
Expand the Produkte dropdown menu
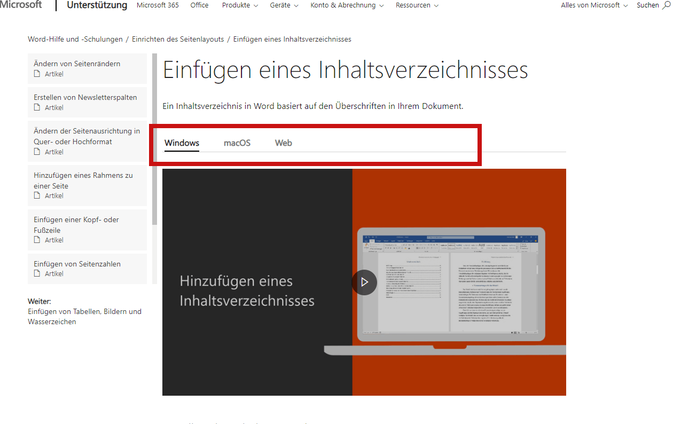pyautogui.click(x=240, y=5)
